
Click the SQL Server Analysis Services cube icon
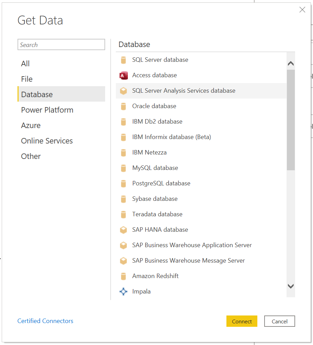point(123,91)
